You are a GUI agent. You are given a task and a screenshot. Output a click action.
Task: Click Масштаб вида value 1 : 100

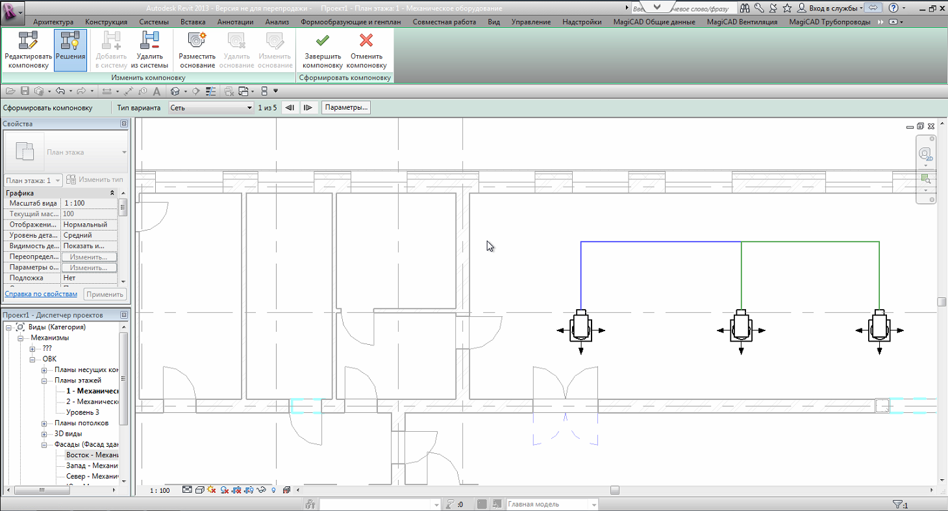coord(89,203)
